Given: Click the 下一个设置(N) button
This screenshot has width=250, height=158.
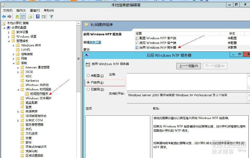Looking at the screenshot, I should (x=215, y=66).
